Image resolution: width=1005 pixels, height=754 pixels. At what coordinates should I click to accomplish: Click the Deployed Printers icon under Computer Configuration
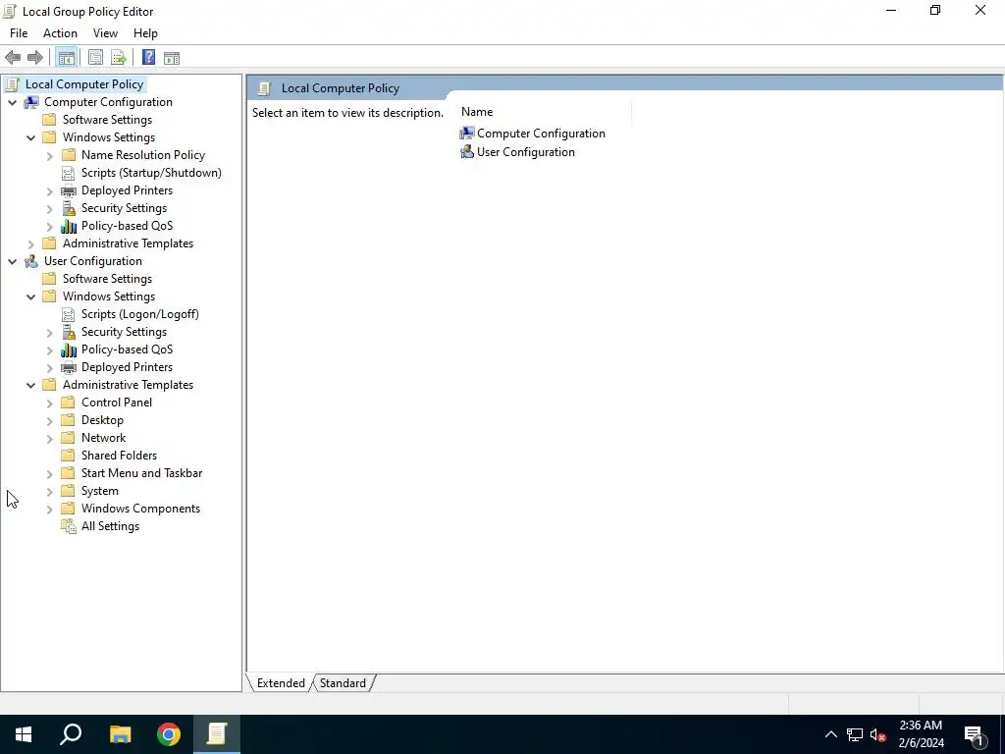69,190
